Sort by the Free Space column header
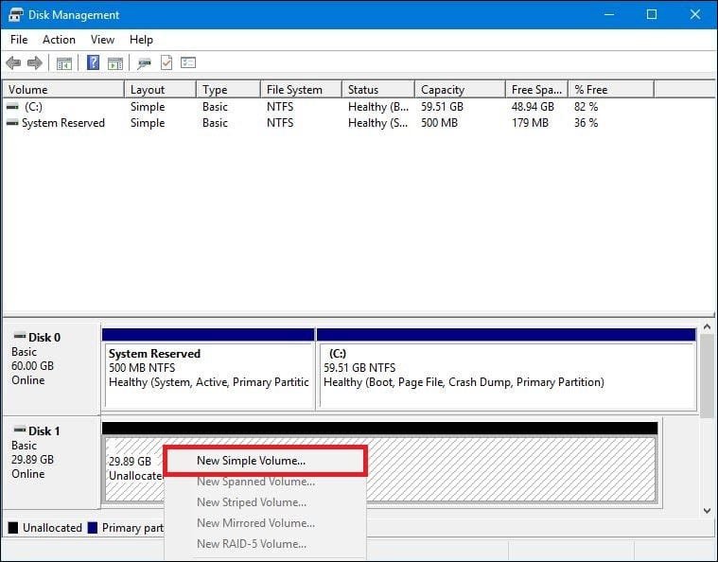 click(x=536, y=89)
